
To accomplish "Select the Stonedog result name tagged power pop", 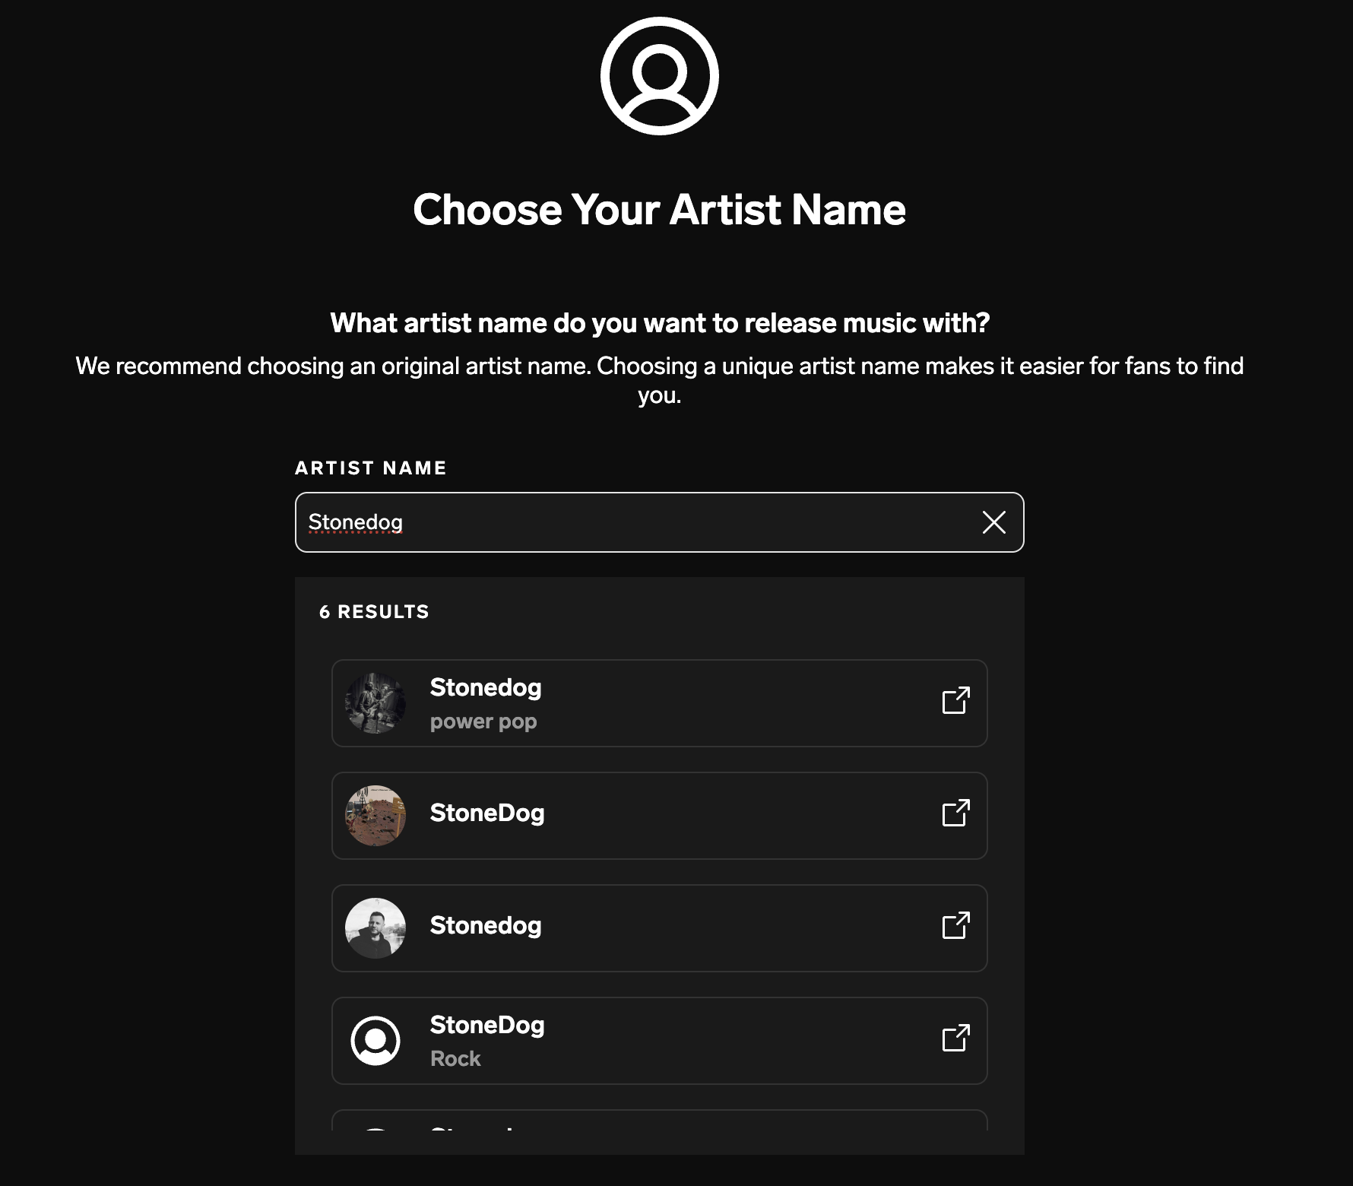I will [x=486, y=687].
